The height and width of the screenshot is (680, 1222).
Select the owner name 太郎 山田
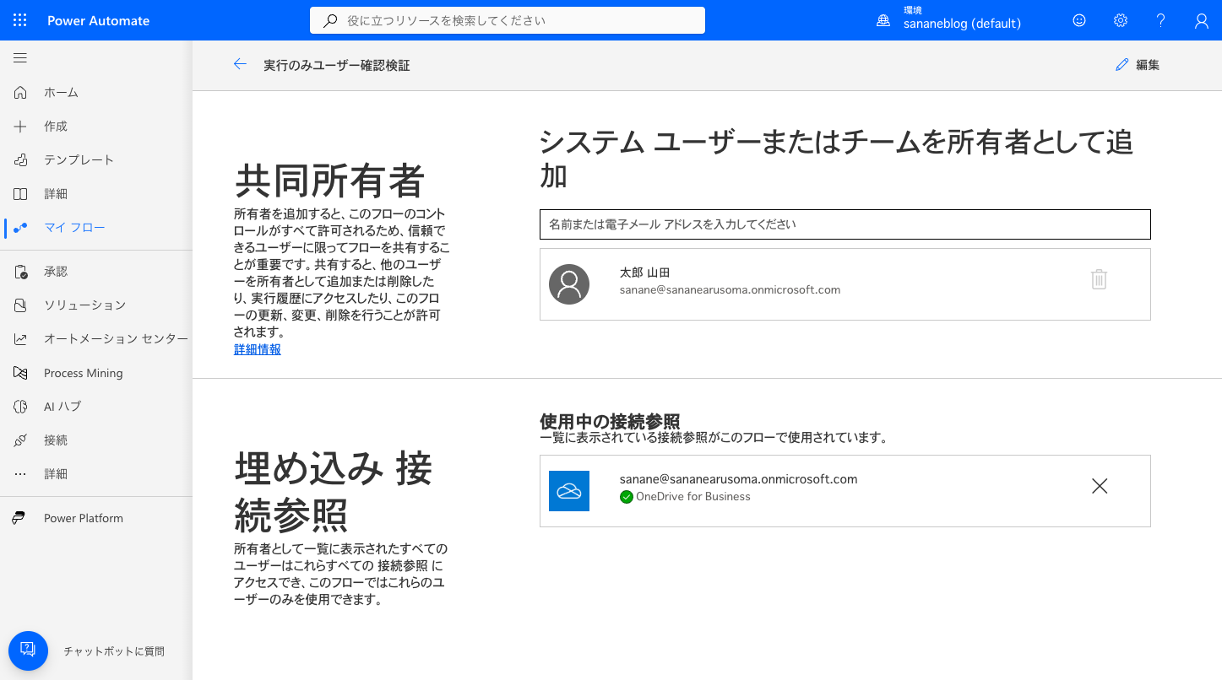(644, 273)
